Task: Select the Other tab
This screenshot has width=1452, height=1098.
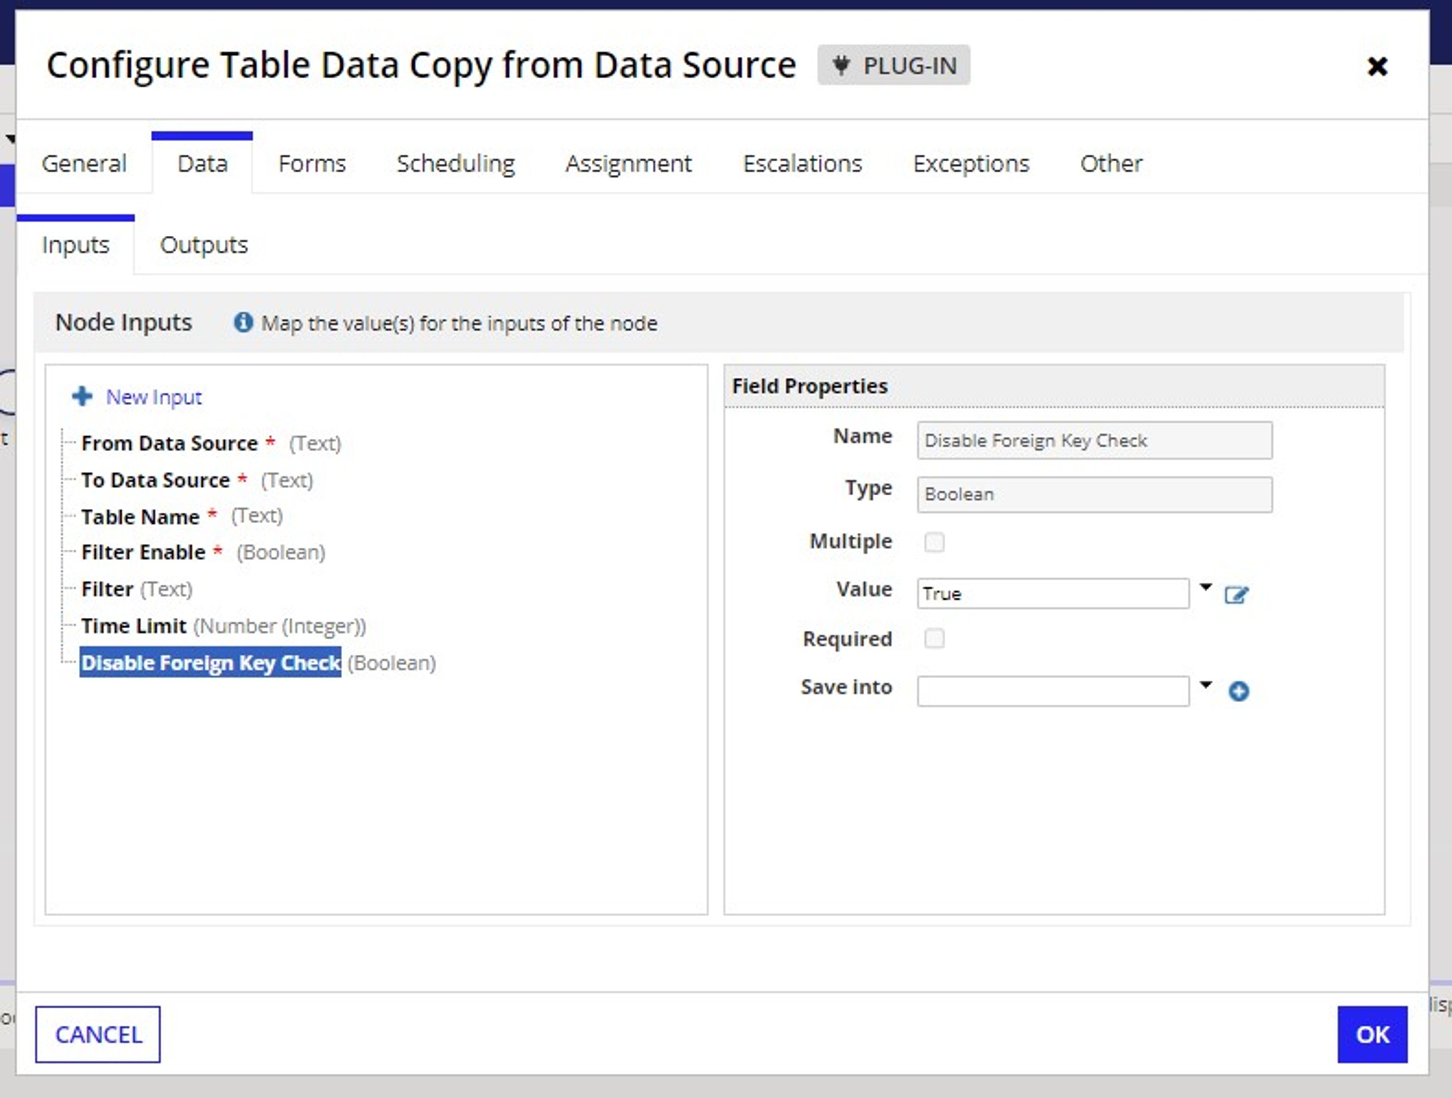Action: coord(1111,163)
